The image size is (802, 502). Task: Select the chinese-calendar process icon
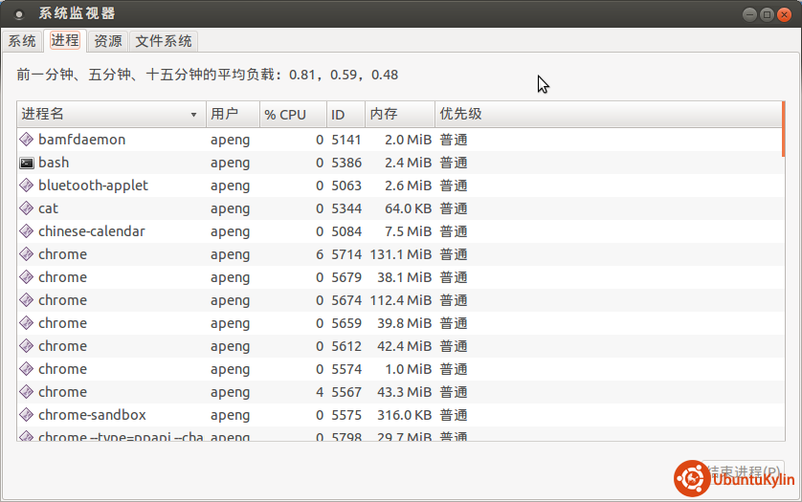click(x=27, y=231)
